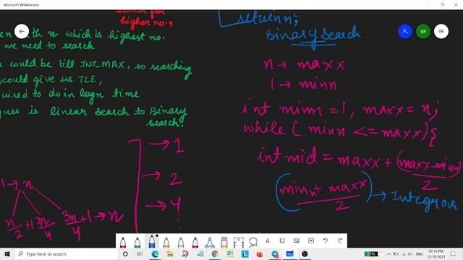Launch Microsoft Edge from the taskbar
463x260 pixels.
coord(155,253)
